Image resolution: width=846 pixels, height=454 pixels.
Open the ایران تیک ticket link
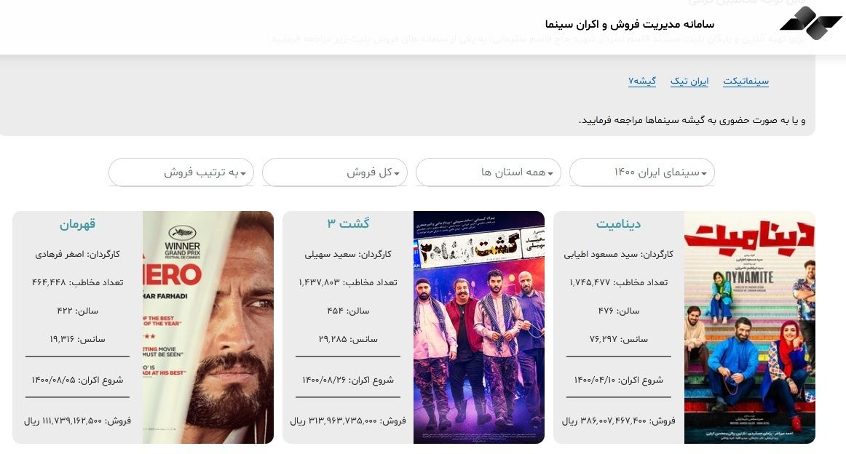[689, 81]
